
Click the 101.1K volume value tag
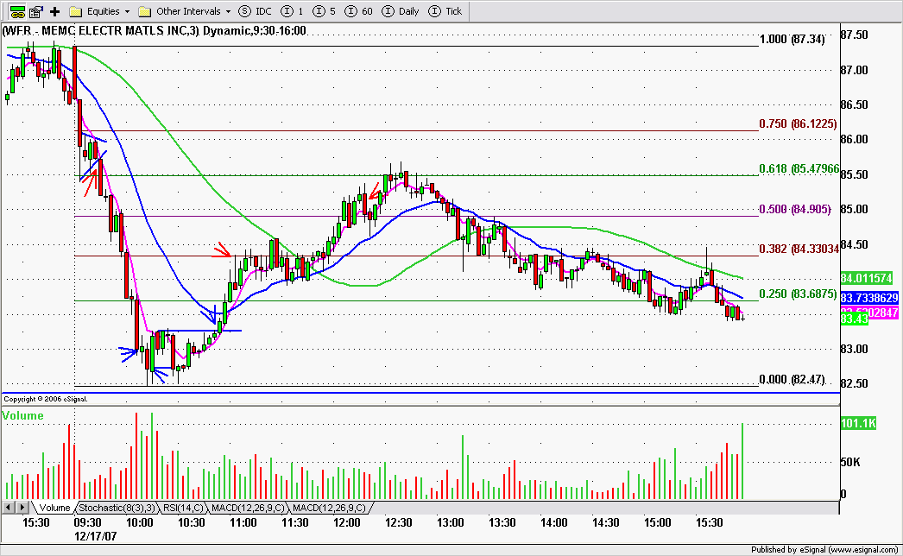point(858,424)
